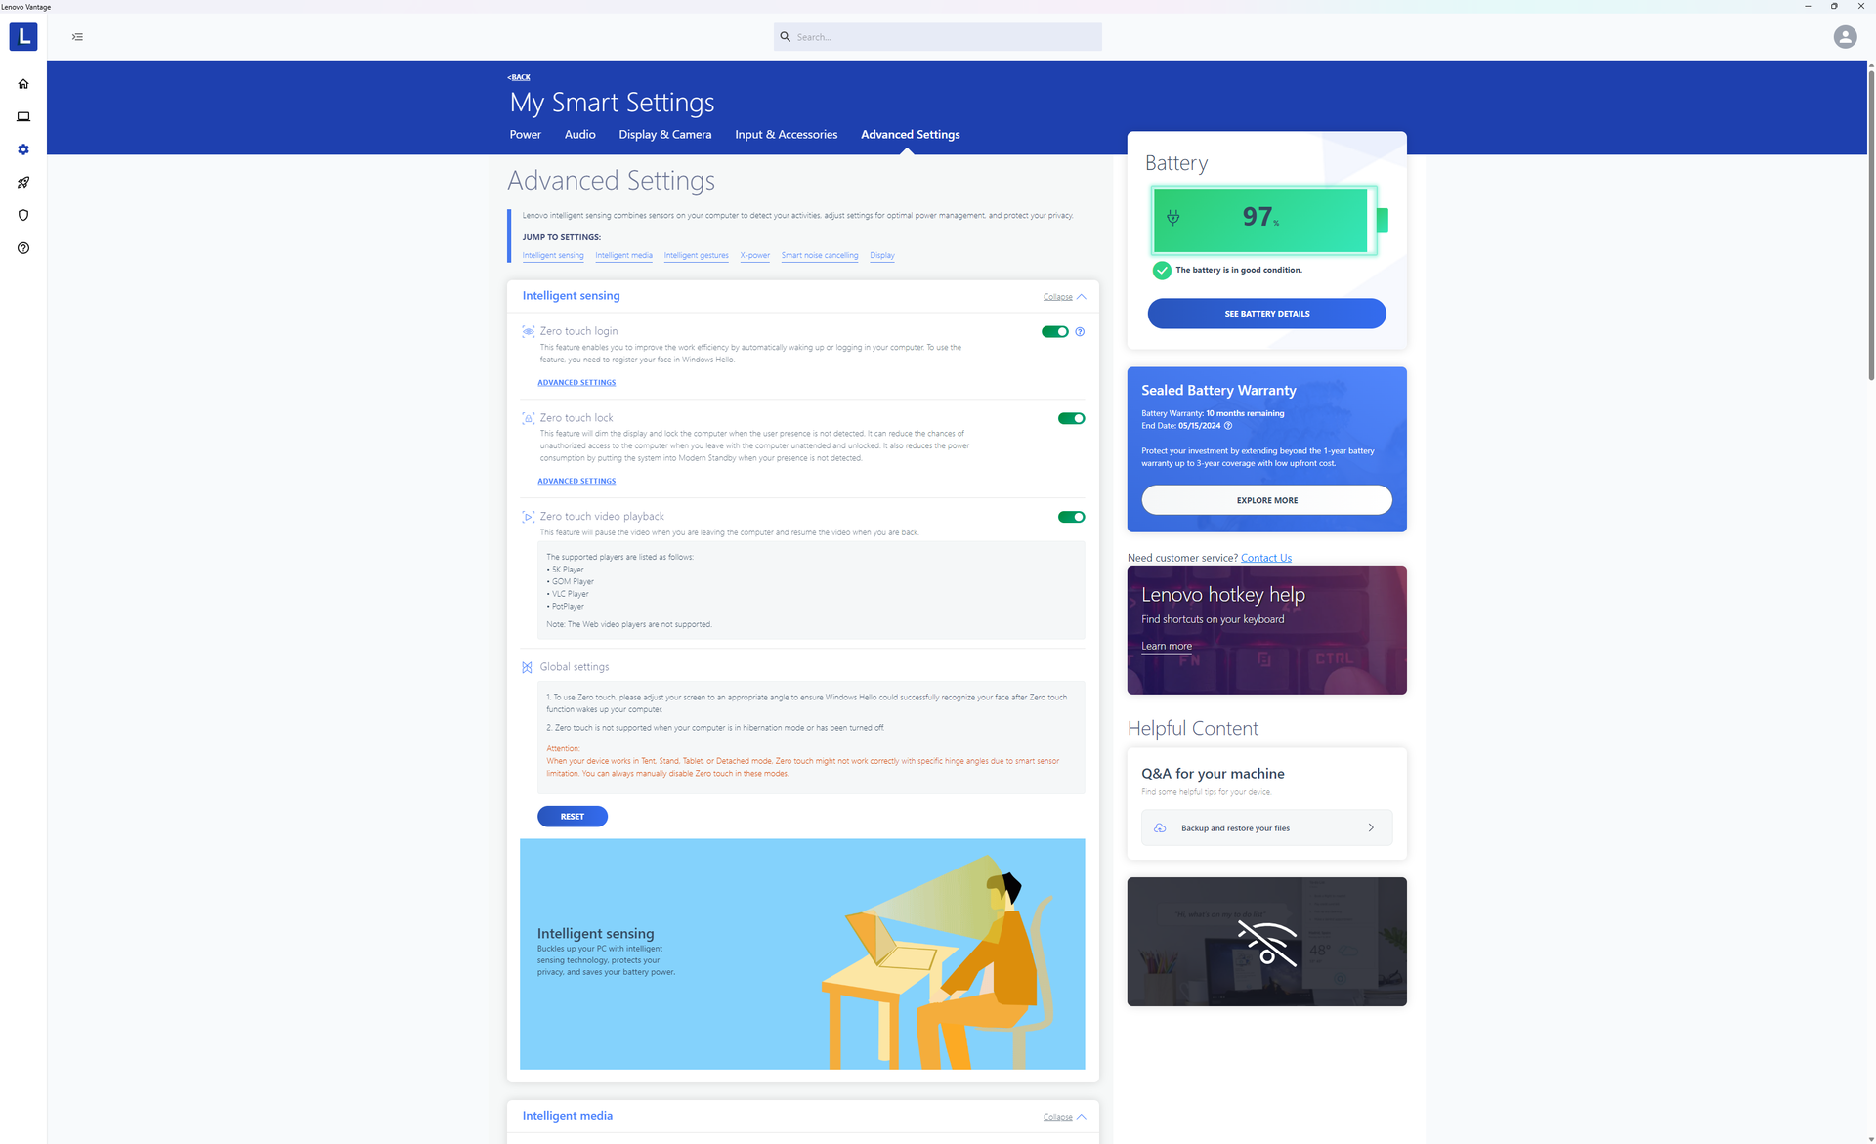This screenshot has height=1144, width=1876.
Task: Jump to Smart noise cancelling link
Action: pos(820,256)
